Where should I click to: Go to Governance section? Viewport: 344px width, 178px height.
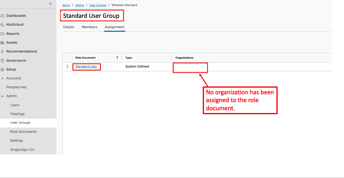coord(16,60)
